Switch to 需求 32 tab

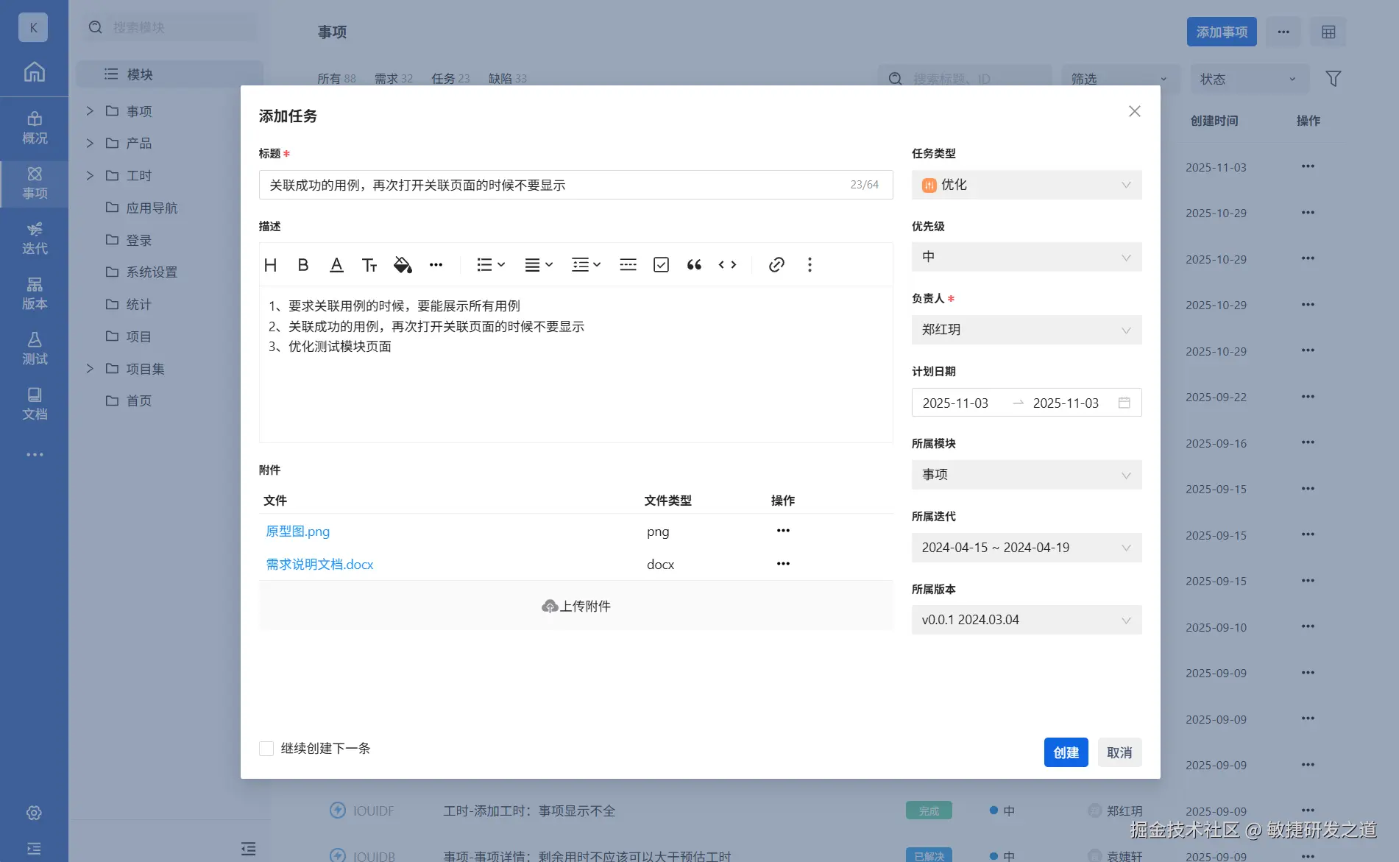tap(393, 79)
